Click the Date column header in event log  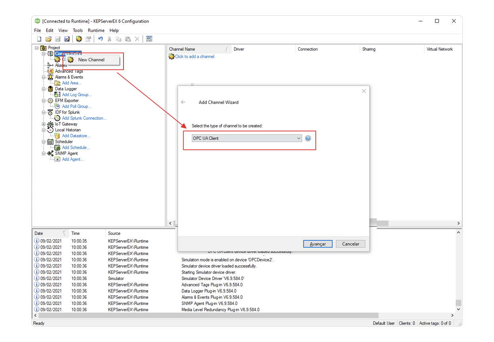click(51, 233)
